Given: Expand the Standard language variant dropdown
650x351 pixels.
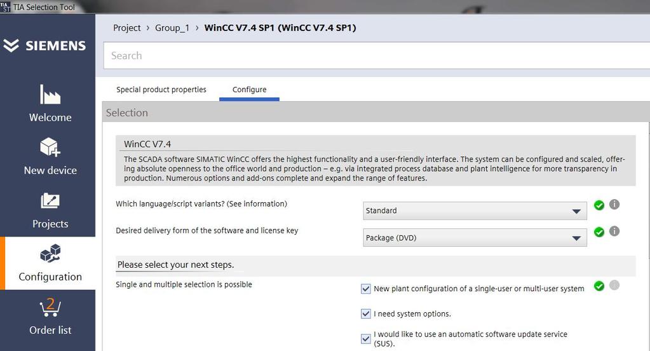Looking at the screenshot, I should point(475,210).
